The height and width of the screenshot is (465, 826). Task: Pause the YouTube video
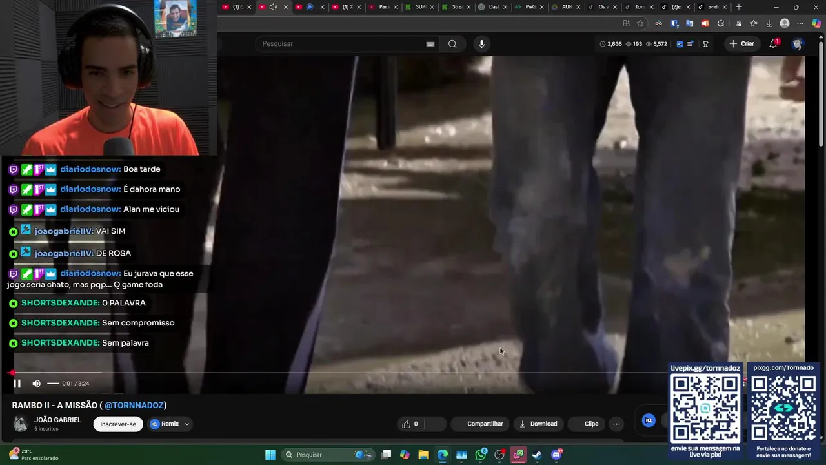[x=17, y=384]
